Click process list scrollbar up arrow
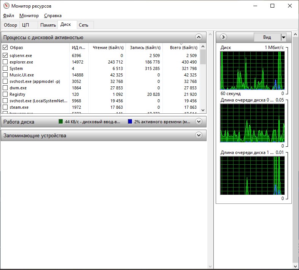The height and width of the screenshot is (270, 299). tap(203, 46)
